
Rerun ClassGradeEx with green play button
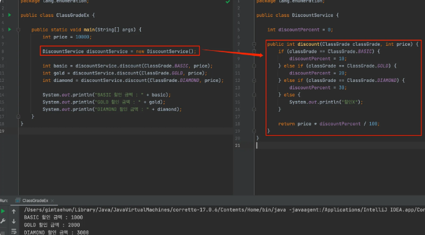coord(3,211)
